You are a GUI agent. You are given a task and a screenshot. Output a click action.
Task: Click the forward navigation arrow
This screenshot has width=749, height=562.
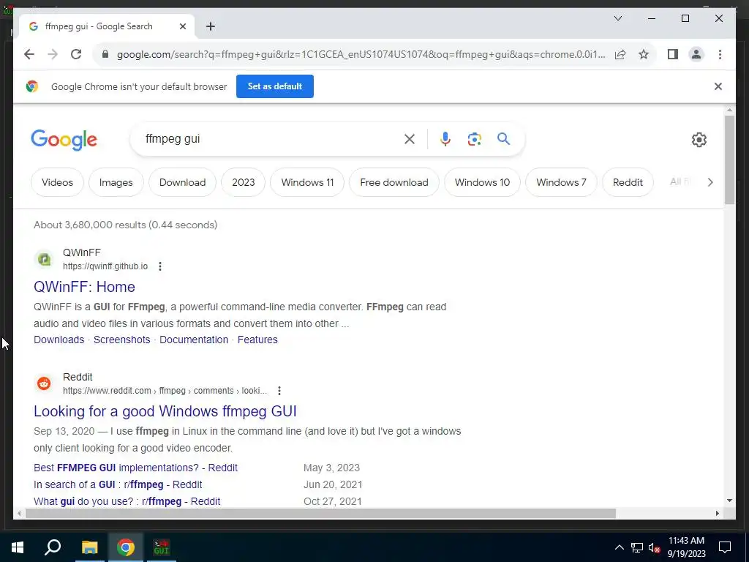pyautogui.click(x=53, y=54)
